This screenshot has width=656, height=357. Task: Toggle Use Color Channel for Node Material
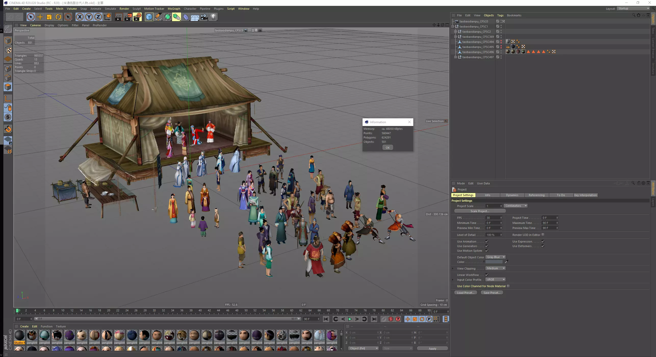point(508,286)
